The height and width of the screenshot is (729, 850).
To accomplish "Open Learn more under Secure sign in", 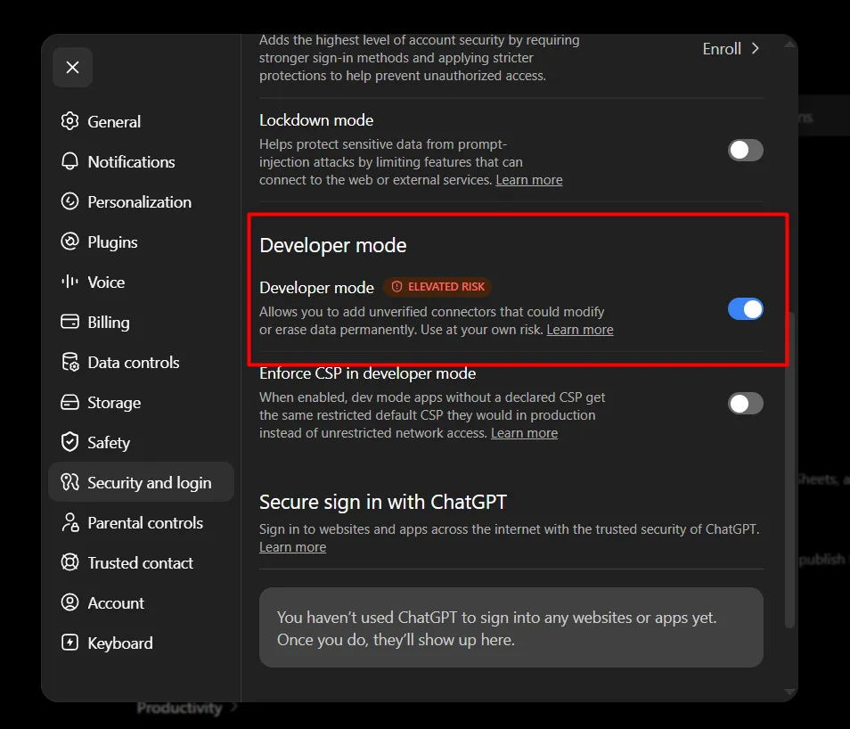I will (293, 547).
